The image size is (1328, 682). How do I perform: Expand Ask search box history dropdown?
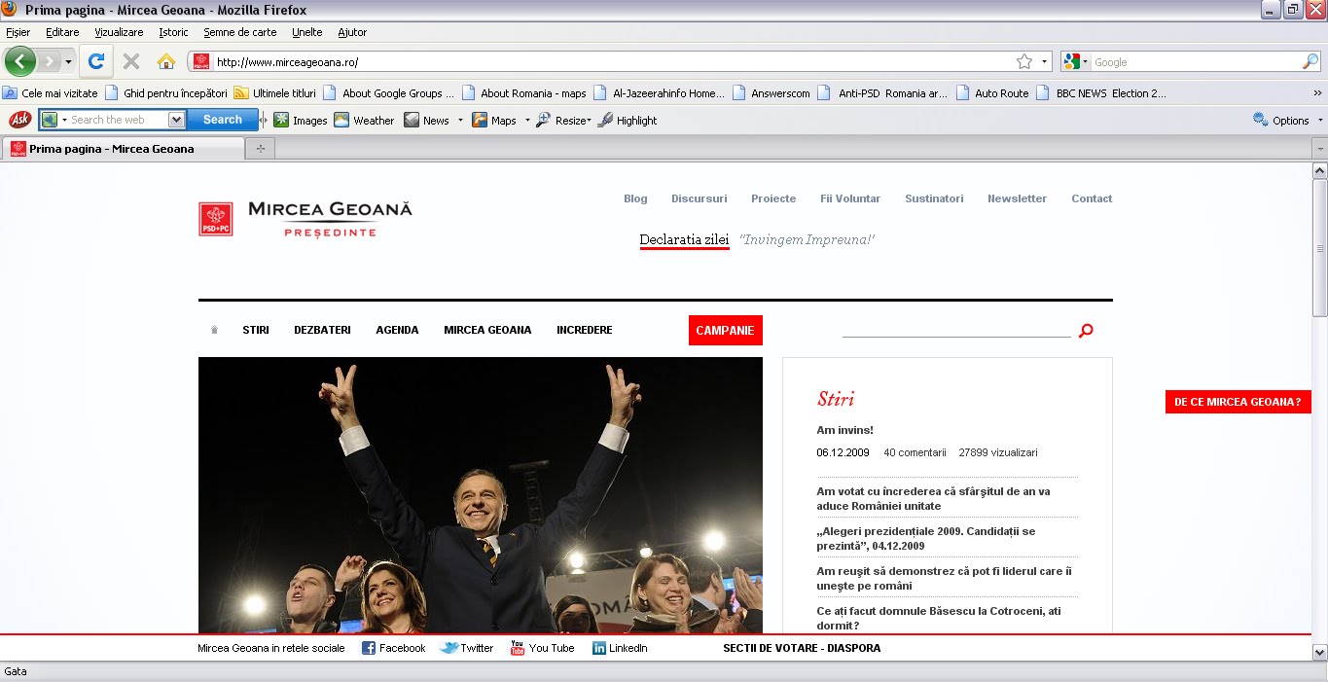176,120
